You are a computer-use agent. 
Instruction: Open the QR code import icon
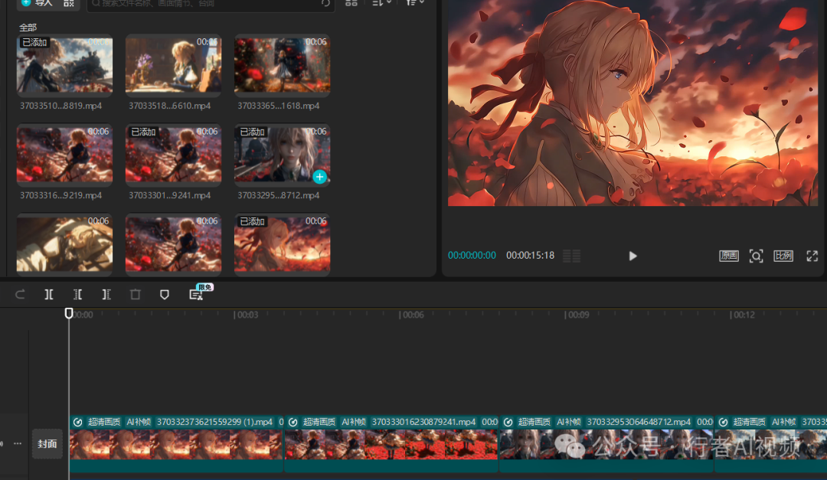69,3
